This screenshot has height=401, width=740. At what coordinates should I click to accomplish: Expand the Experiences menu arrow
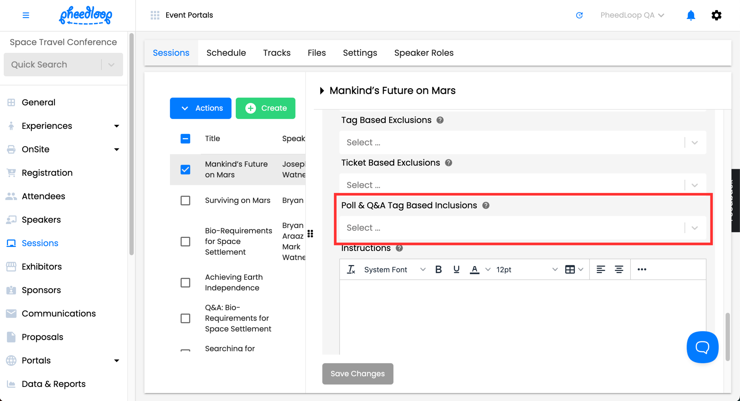click(x=116, y=126)
